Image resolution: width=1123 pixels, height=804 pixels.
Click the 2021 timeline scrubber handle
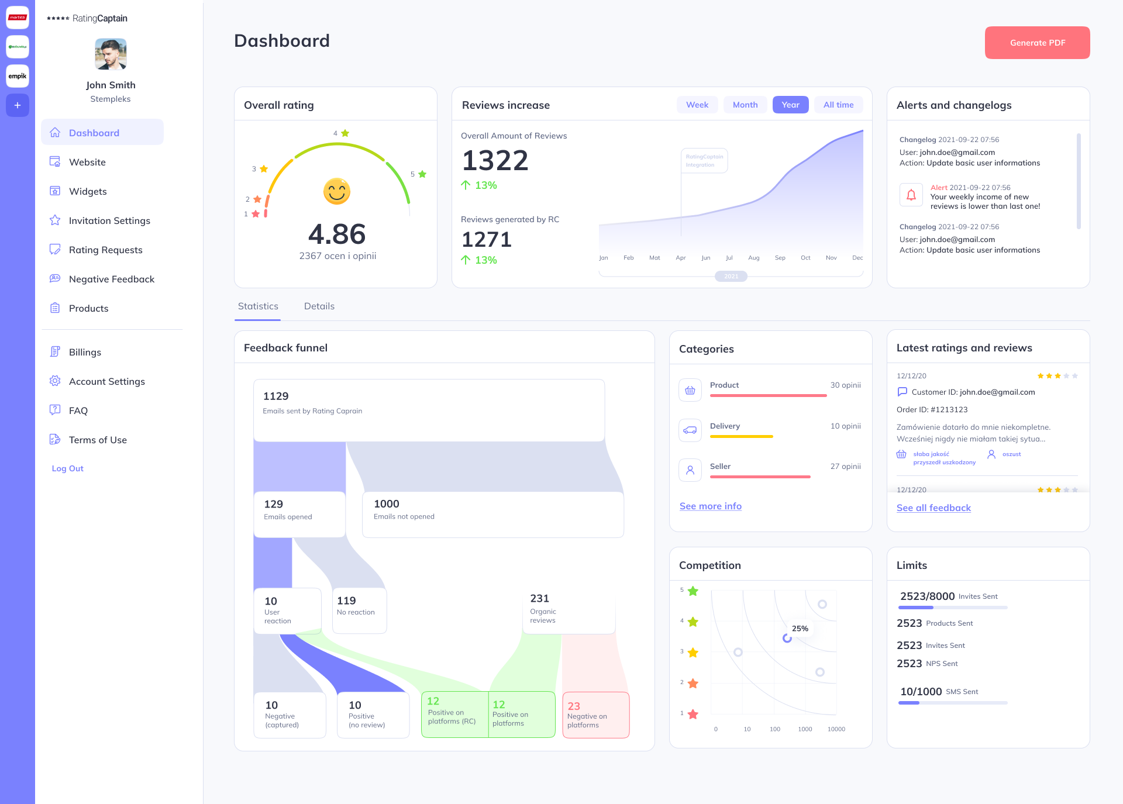pos(731,277)
